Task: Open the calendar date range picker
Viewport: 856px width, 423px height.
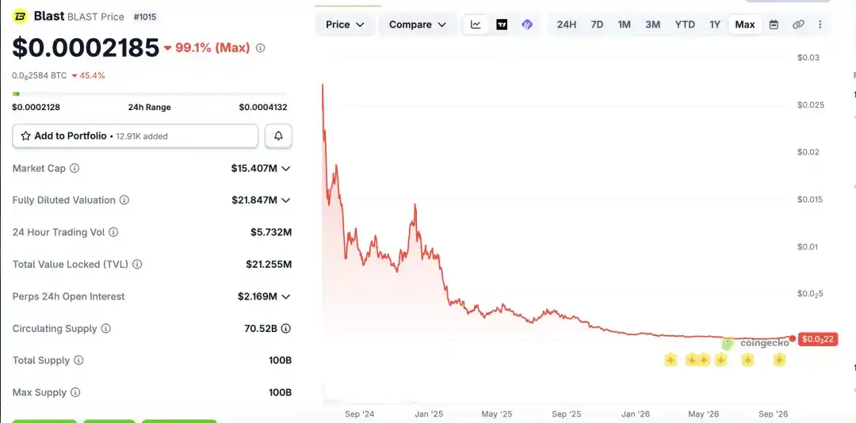Action: pos(774,25)
